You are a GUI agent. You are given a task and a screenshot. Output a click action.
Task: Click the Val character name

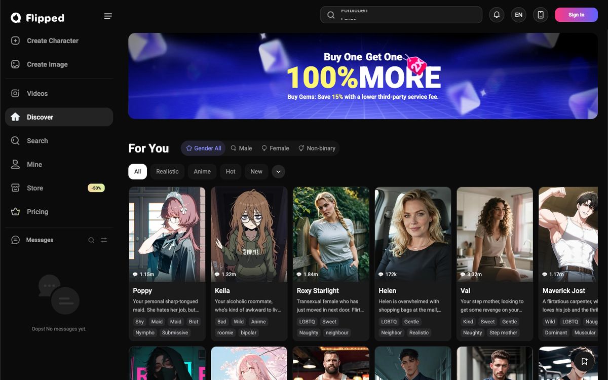(x=466, y=291)
